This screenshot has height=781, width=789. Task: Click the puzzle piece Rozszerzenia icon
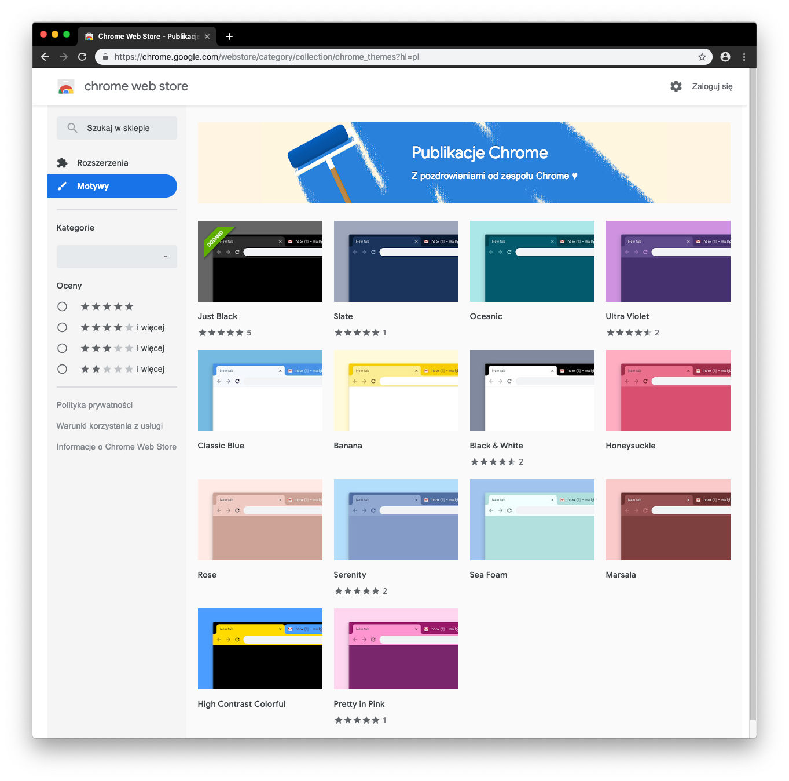[x=63, y=163]
